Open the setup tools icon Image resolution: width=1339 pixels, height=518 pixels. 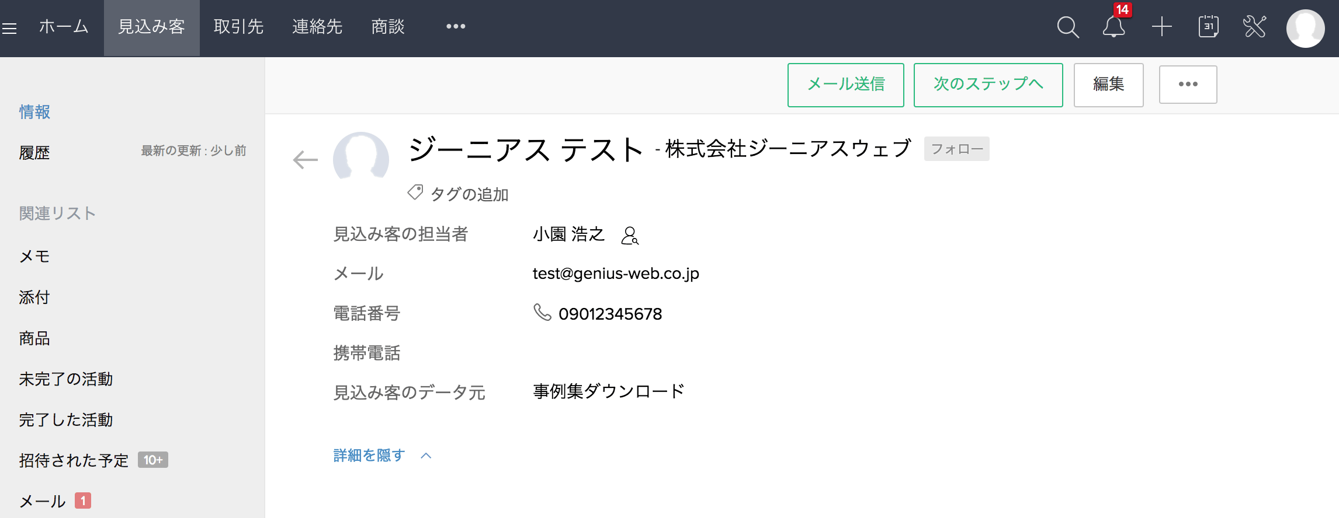(x=1254, y=27)
